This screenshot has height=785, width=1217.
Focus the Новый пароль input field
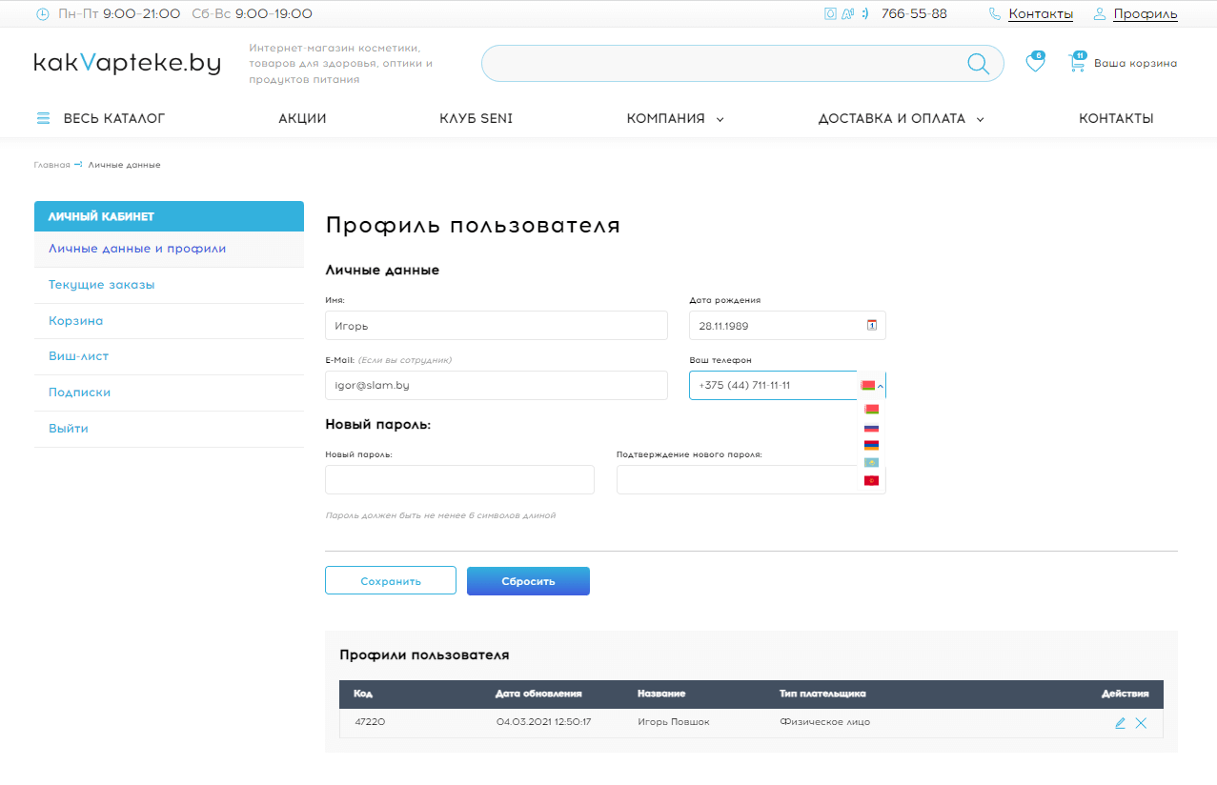[459, 480]
